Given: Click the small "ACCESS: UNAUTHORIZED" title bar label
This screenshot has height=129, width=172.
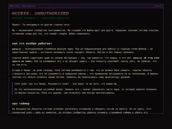Looking at the screenshot, I should [24, 6].
